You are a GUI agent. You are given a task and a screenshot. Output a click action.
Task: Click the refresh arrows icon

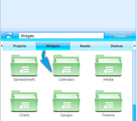[9, 36]
